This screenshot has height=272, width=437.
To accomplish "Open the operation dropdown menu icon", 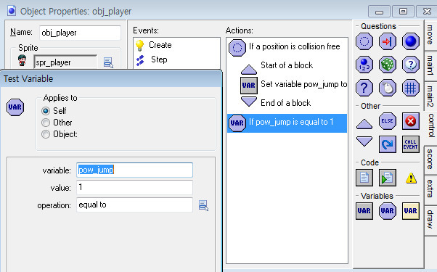I will 203,205.
